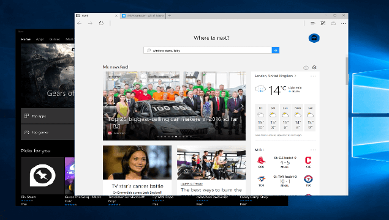Open the Edge Hub (favorites and history)
The image size is (389, 220).
[312, 23]
